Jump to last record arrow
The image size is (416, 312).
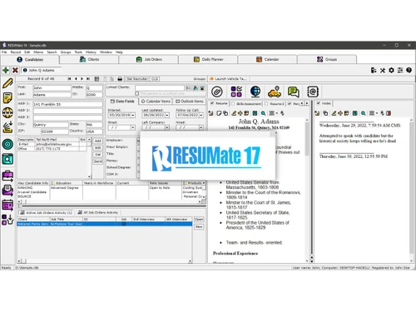tap(88, 79)
